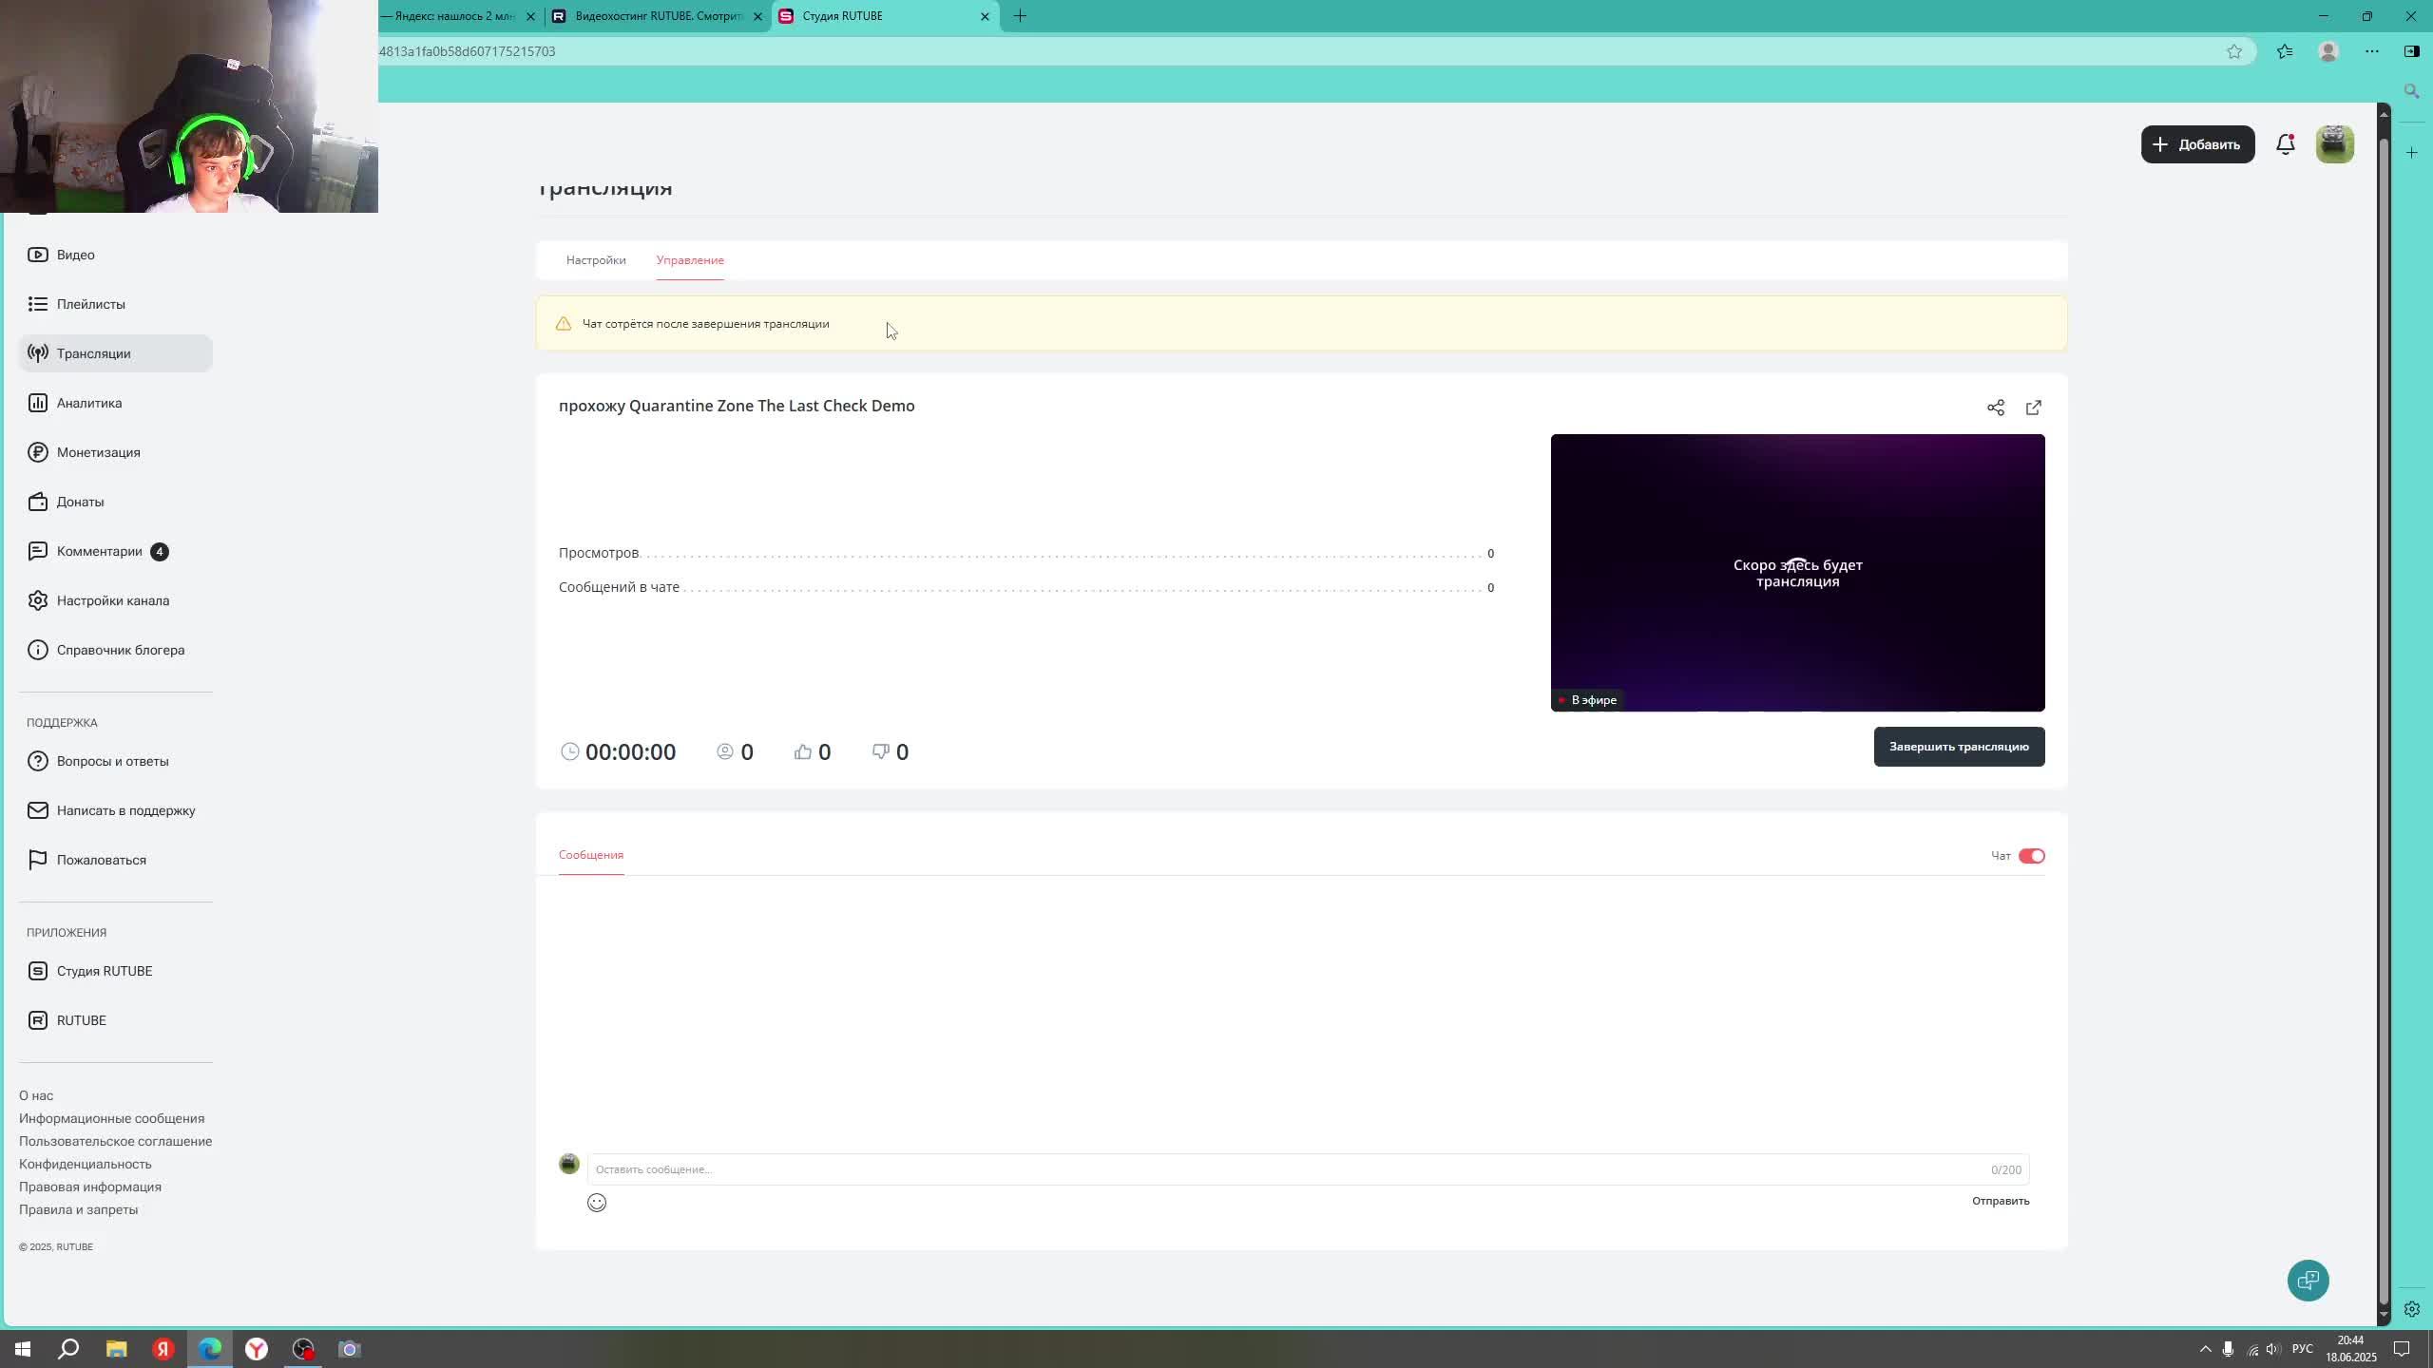Open Windows Start menu

(x=23, y=1349)
